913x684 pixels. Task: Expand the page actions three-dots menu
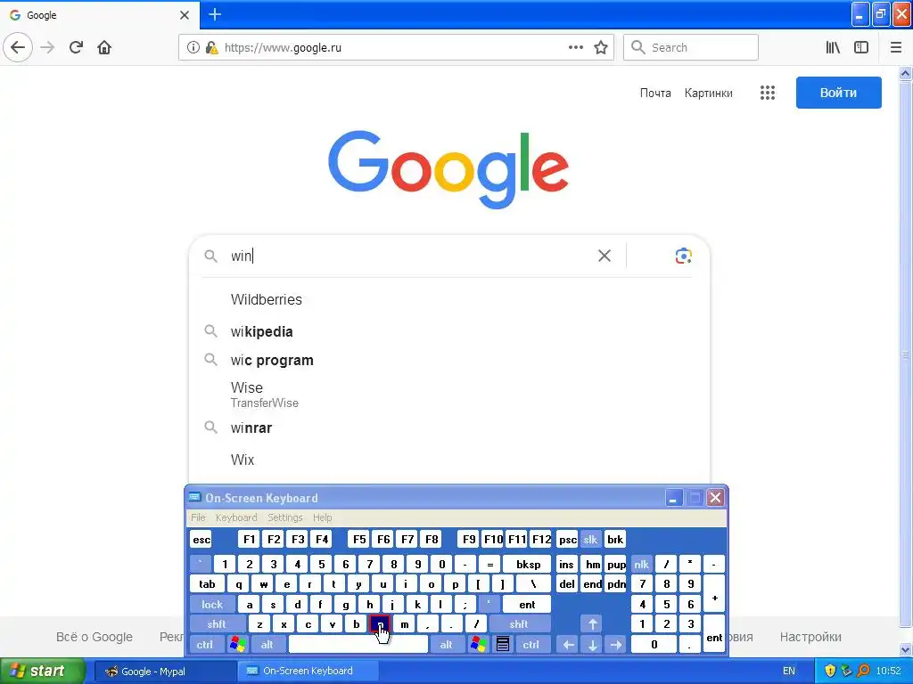coord(576,47)
